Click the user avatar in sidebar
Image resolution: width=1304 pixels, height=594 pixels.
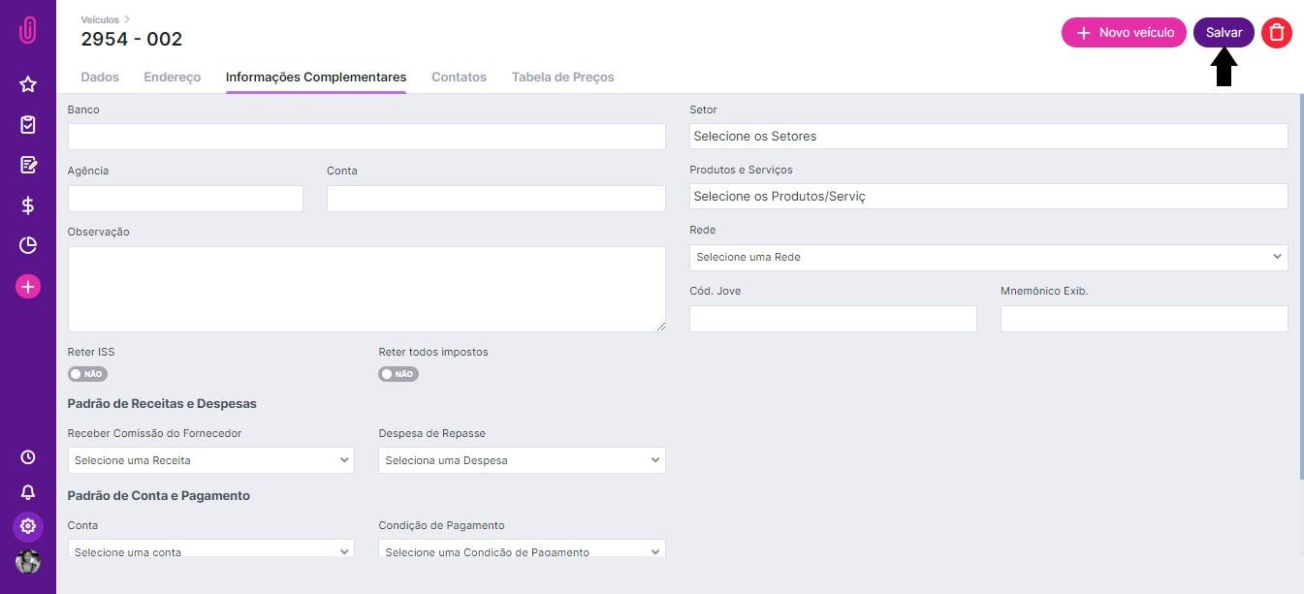click(x=28, y=562)
